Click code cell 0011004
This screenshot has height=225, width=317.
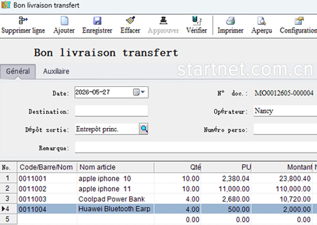point(47,209)
